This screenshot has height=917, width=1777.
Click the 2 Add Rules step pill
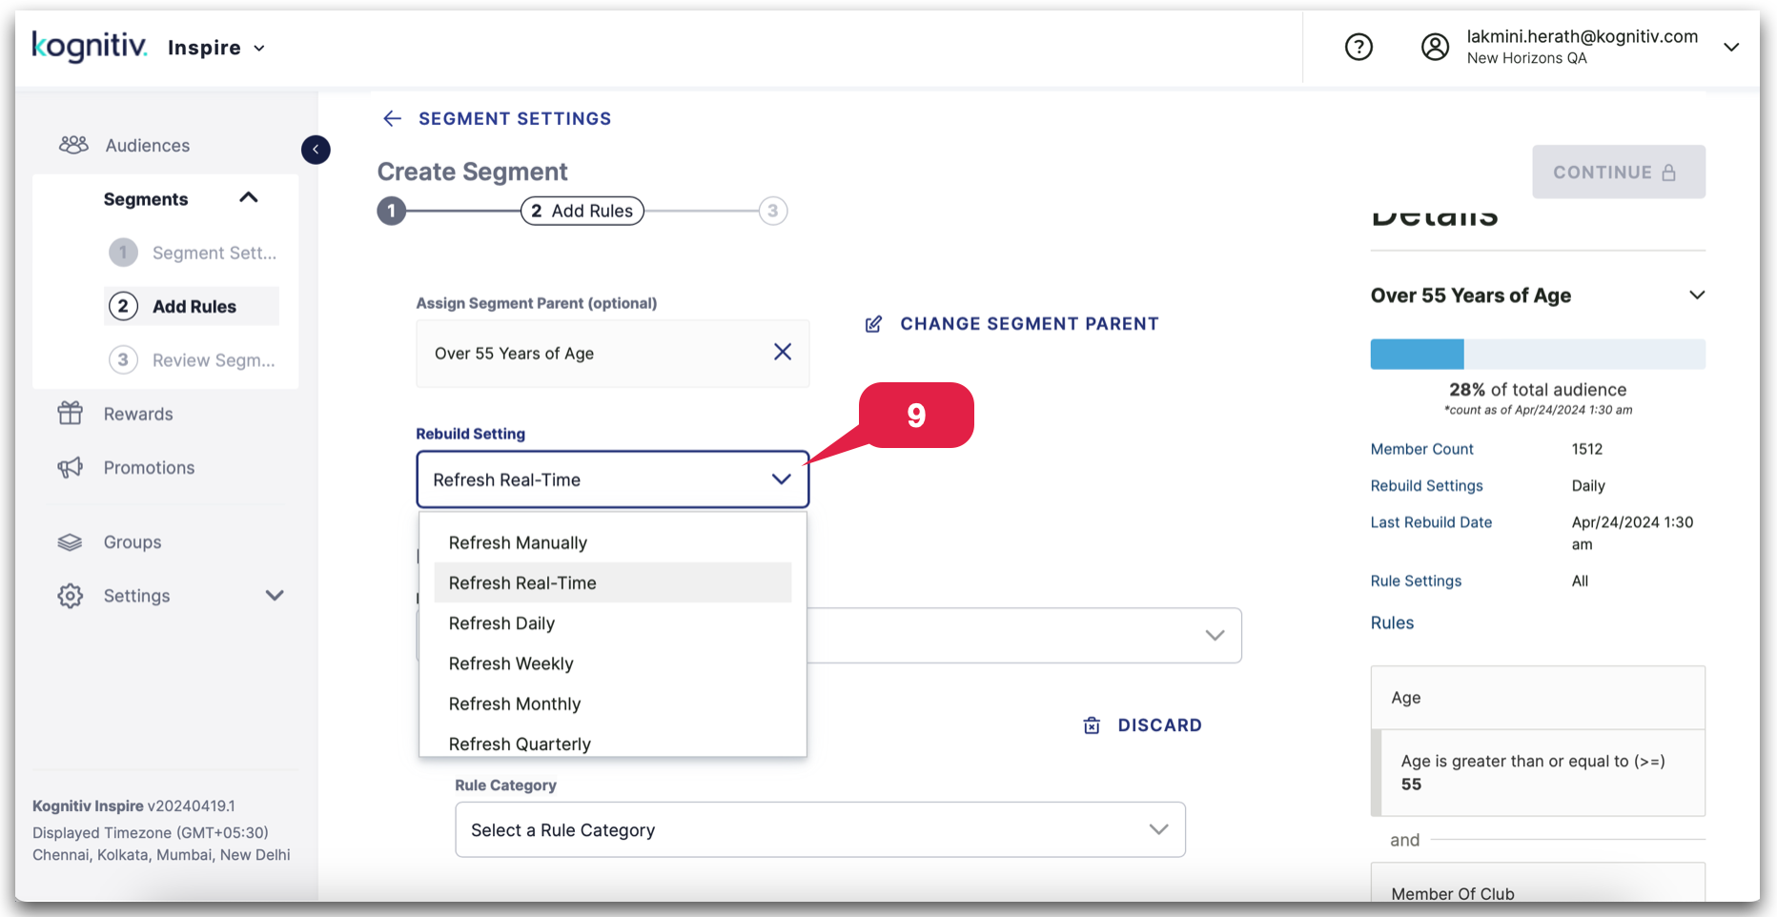click(582, 211)
